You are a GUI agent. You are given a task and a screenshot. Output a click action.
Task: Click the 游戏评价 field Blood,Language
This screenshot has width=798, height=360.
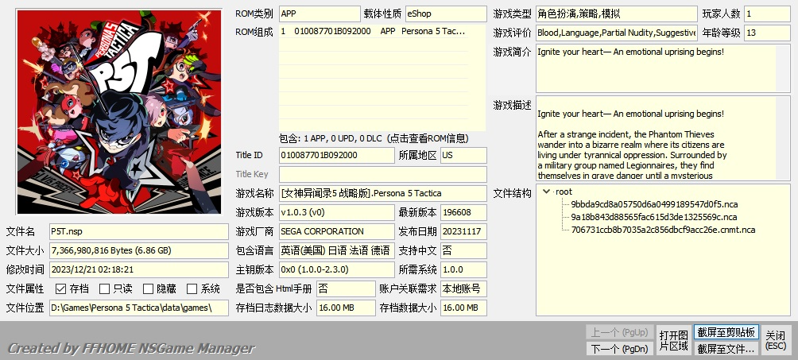point(617,33)
